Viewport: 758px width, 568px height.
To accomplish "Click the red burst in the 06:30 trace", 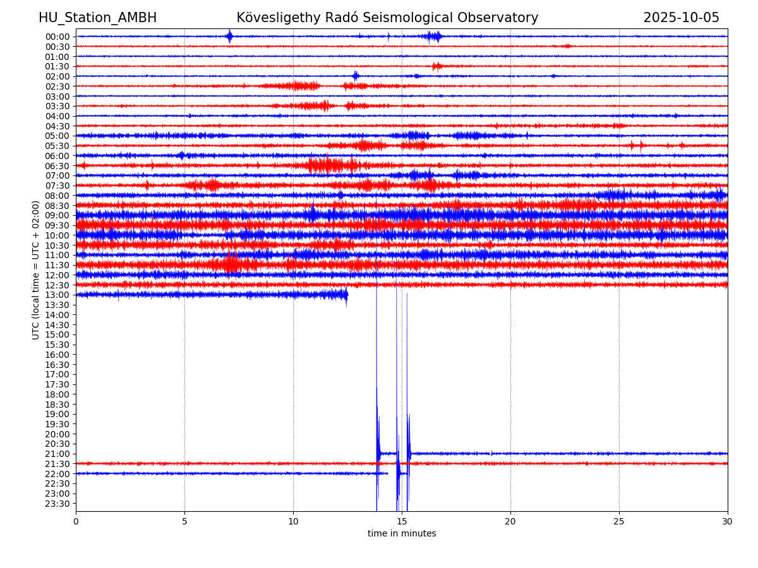I will click(x=326, y=165).
